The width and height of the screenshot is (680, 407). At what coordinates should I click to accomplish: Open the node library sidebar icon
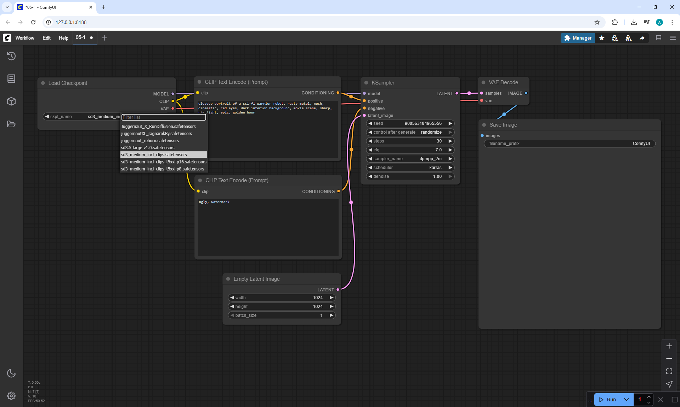click(11, 79)
